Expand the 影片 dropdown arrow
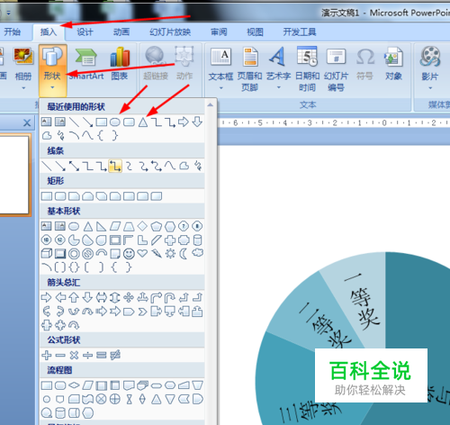The height and width of the screenshot is (425, 450). click(430, 88)
